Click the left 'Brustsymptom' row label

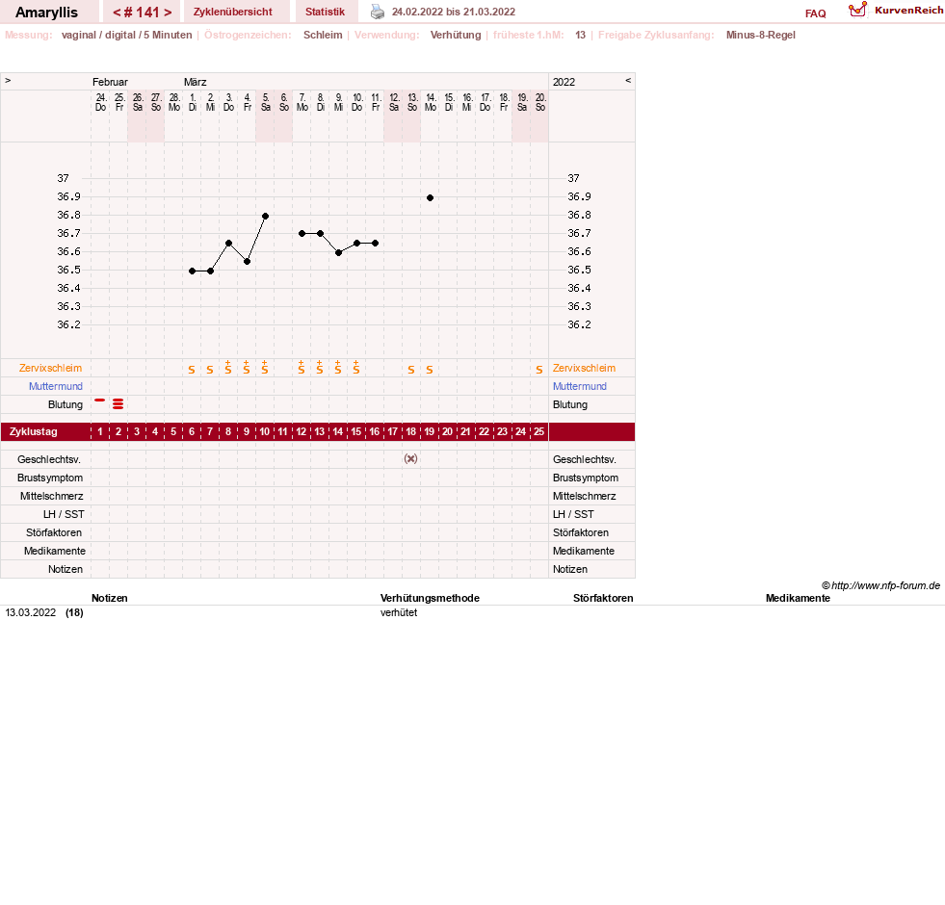coord(50,478)
